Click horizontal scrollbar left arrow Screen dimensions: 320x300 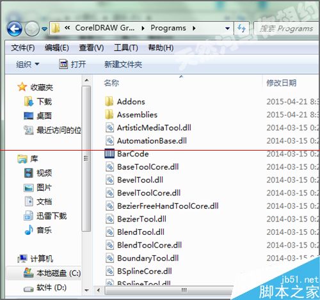coord(99,290)
